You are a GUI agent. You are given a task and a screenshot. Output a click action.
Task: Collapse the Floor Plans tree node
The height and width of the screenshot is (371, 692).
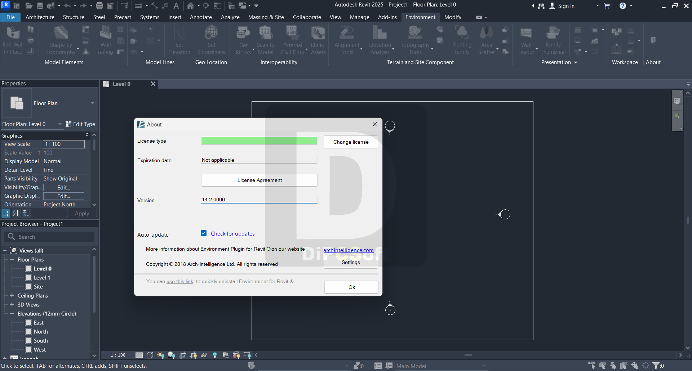coord(12,260)
